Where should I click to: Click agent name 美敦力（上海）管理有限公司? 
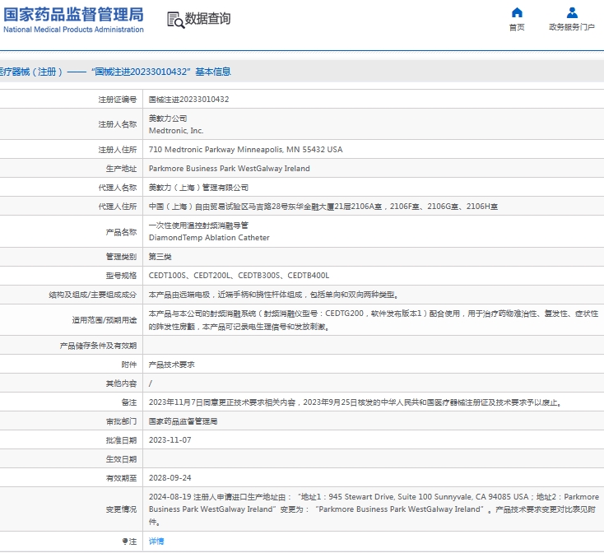coord(198,188)
